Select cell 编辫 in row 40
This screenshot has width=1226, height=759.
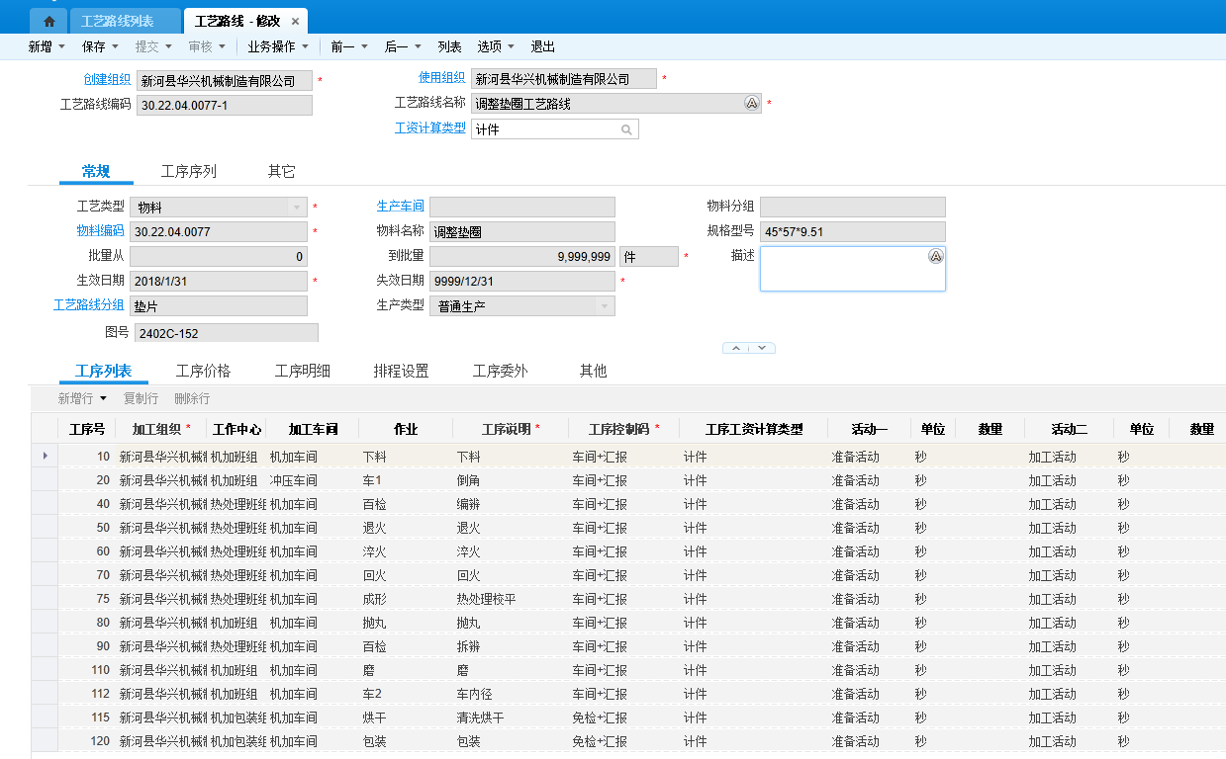pyautogui.click(x=511, y=504)
